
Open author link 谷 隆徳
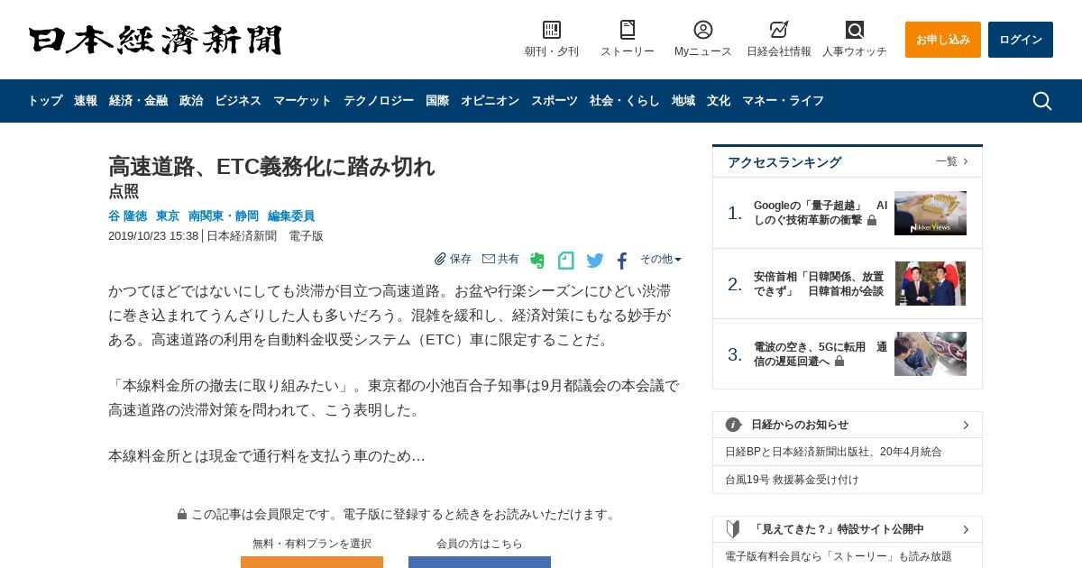[x=127, y=216]
